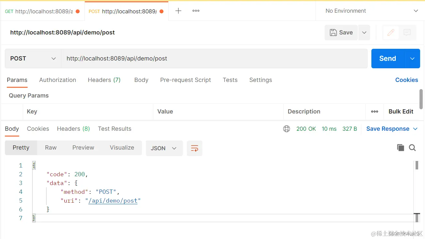425x239 pixels.
Task: Click the "data": { line
Action: (62, 183)
